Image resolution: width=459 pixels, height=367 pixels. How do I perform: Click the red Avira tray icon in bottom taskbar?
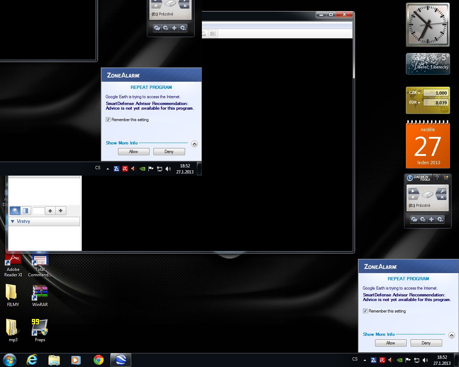point(382,360)
